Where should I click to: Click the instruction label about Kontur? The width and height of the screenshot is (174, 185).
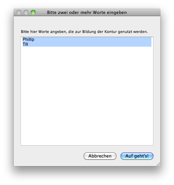coord(84,32)
